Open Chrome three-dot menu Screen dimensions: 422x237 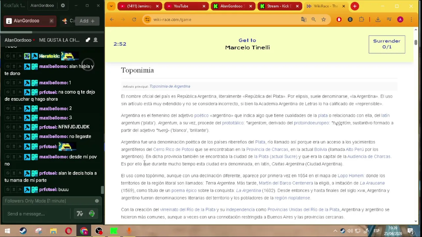tap(411, 19)
